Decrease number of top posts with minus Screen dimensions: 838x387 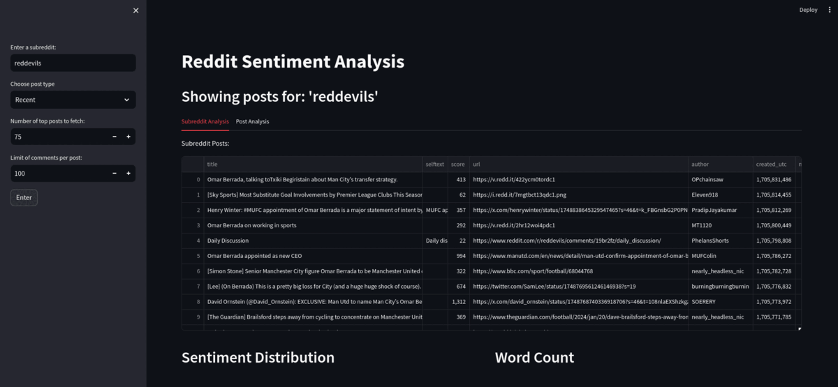point(115,137)
